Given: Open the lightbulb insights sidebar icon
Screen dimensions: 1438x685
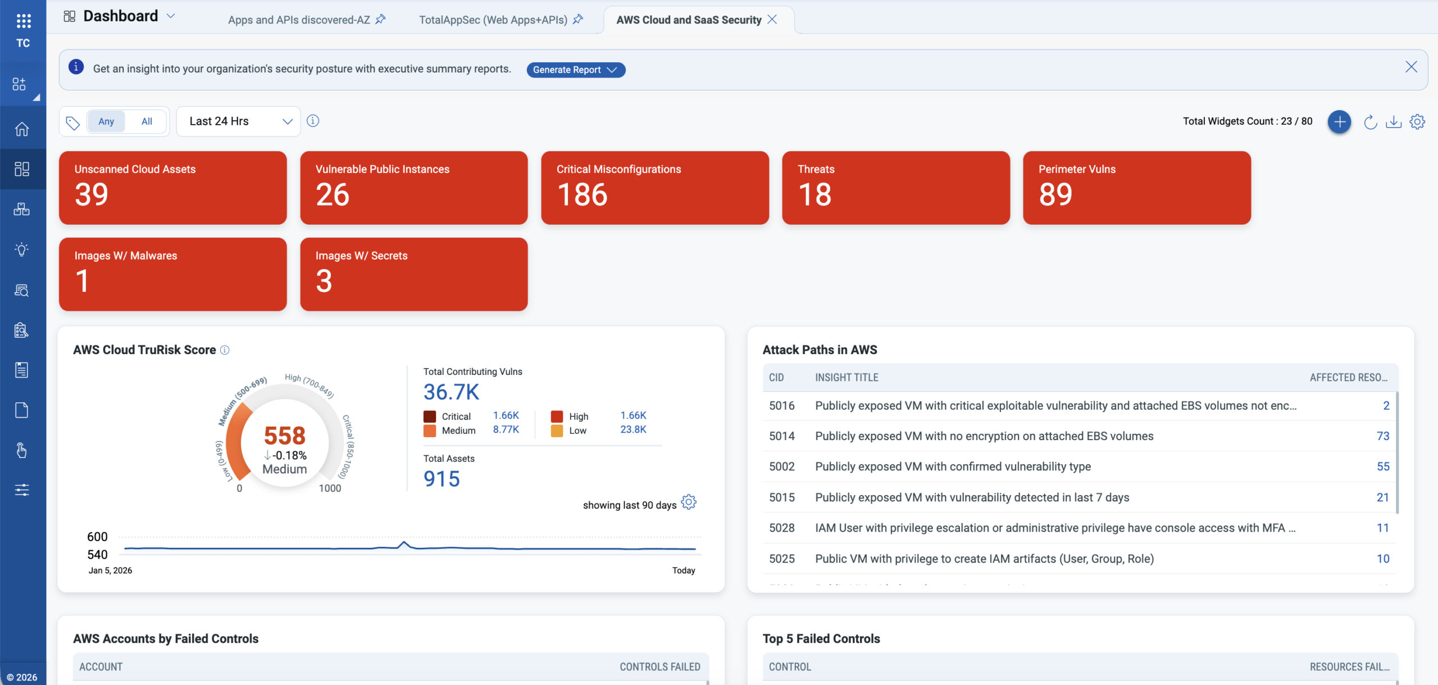Looking at the screenshot, I should point(22,249).
